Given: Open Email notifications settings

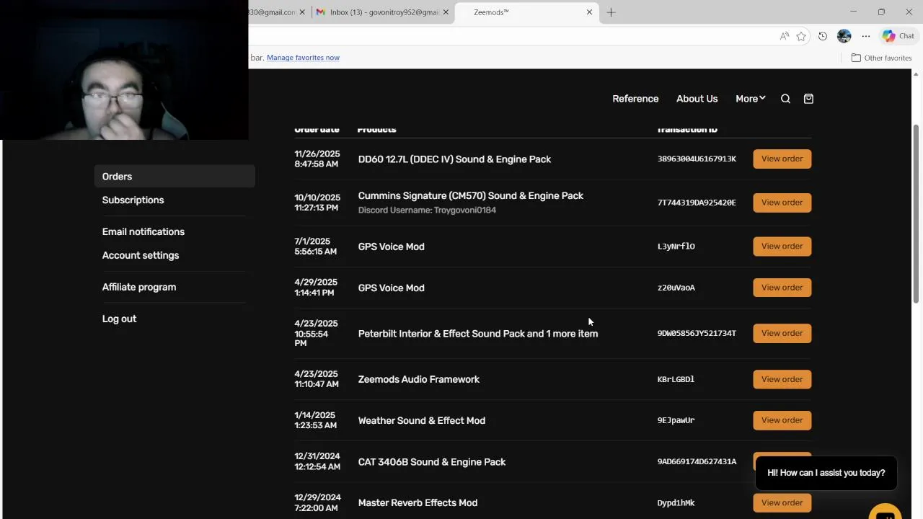Looking at the screenshot, I should click(x=143, y=232).
